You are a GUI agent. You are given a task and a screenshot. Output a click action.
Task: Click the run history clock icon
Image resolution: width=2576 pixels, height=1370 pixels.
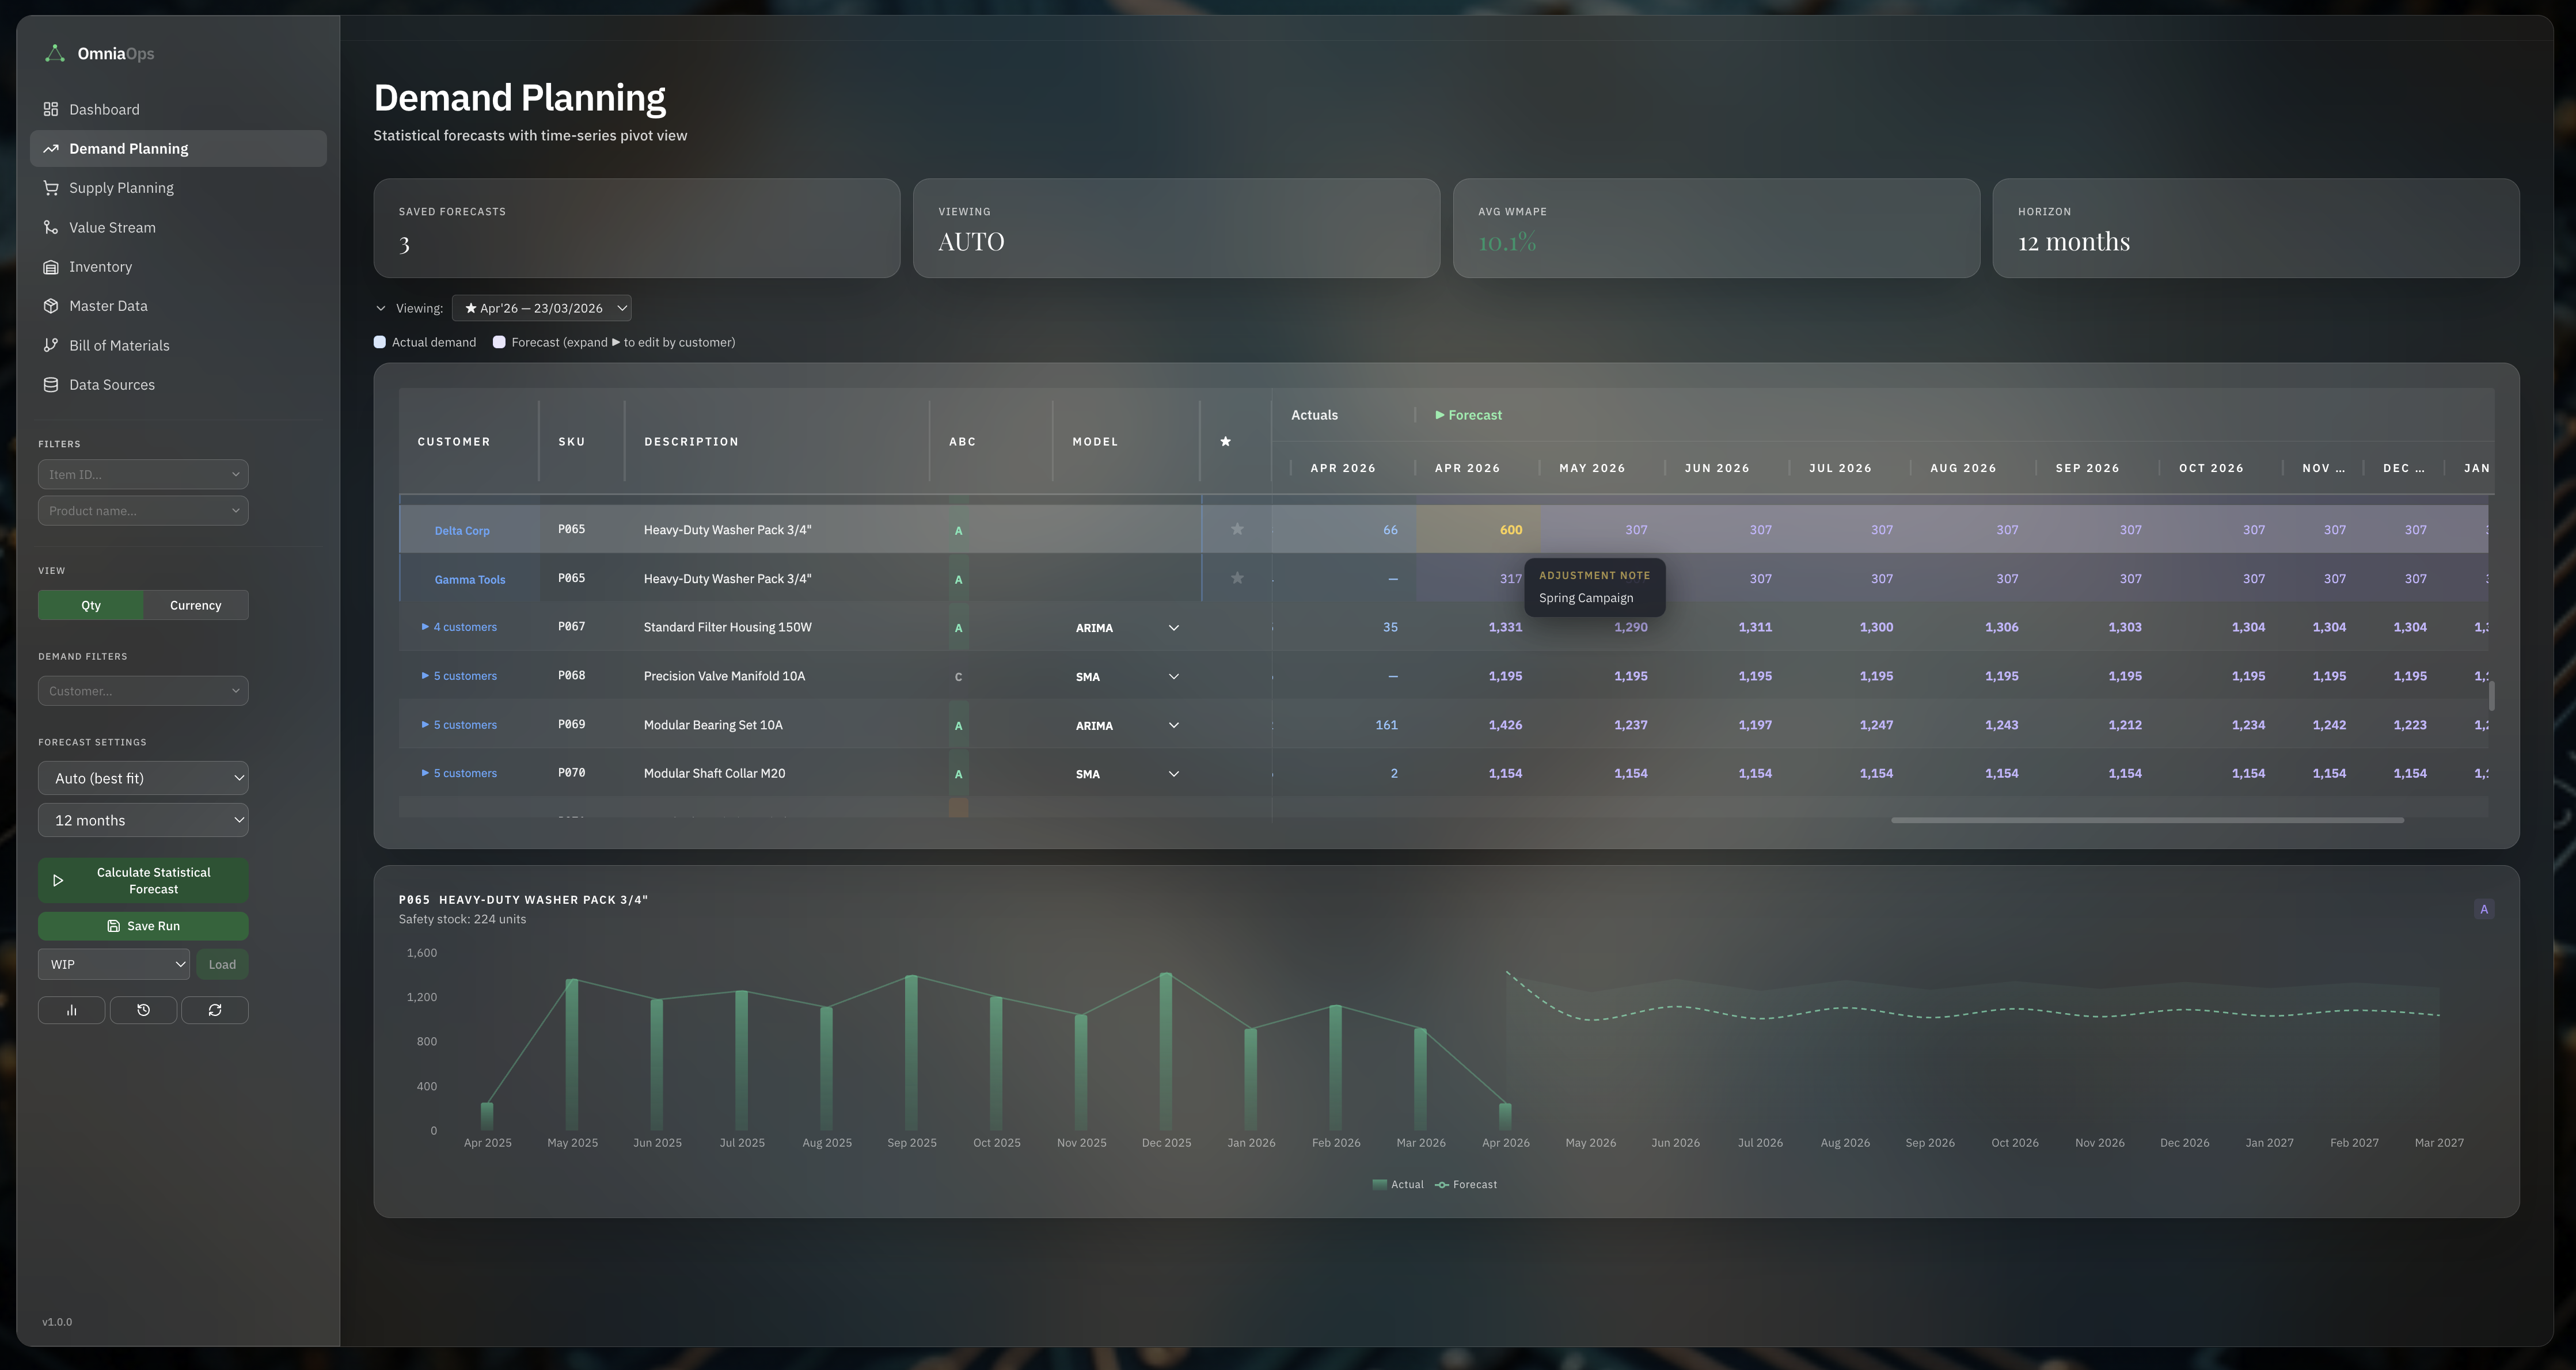pos(143,1010)
